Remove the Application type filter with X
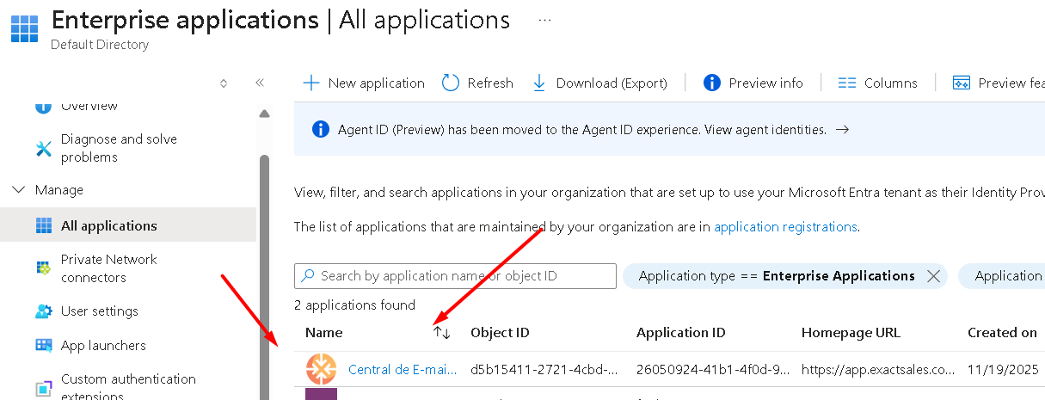Viewport: 1045px width, 400px height. pos(933,276)
